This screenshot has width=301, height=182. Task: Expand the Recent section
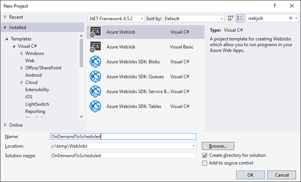5,17
